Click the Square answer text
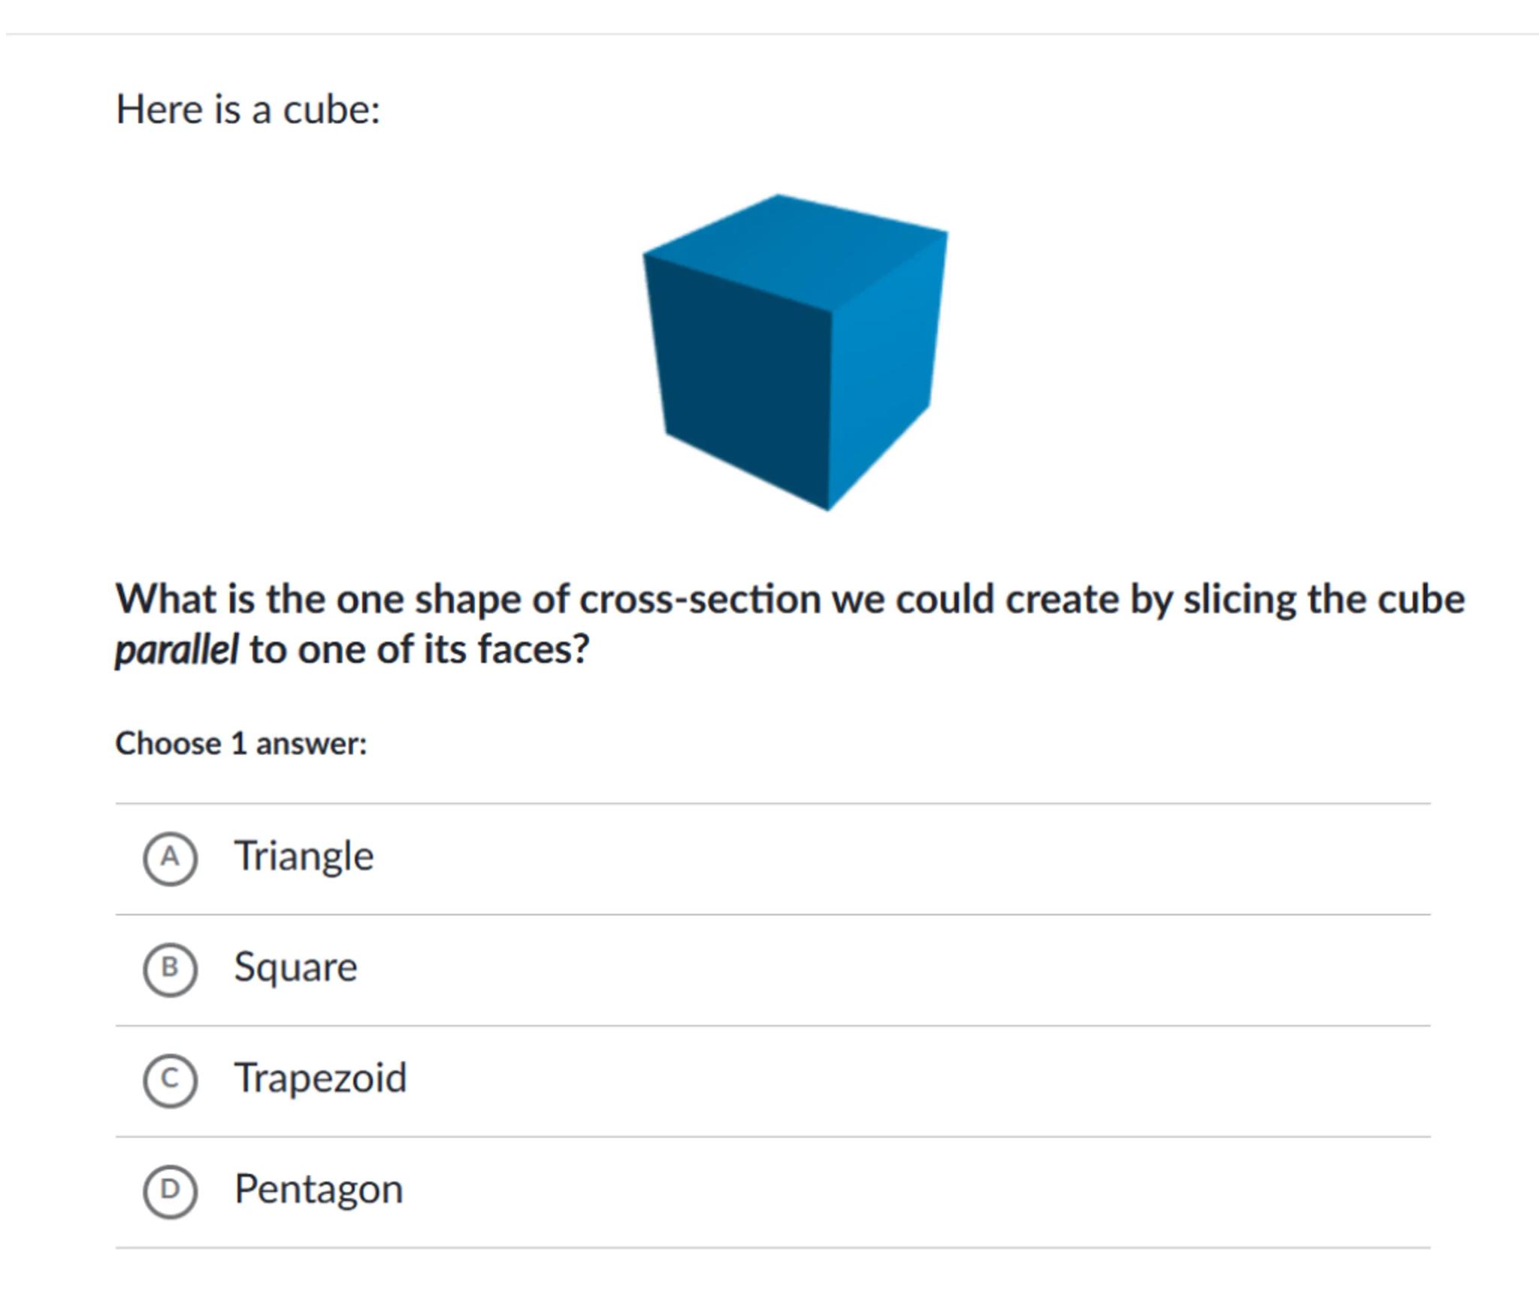1539x1300 pixels. 295,968
